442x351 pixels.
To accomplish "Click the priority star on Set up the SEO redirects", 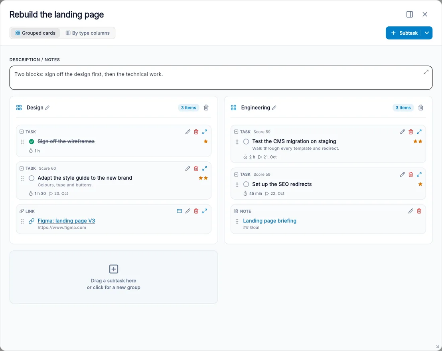I will [420, 184].
